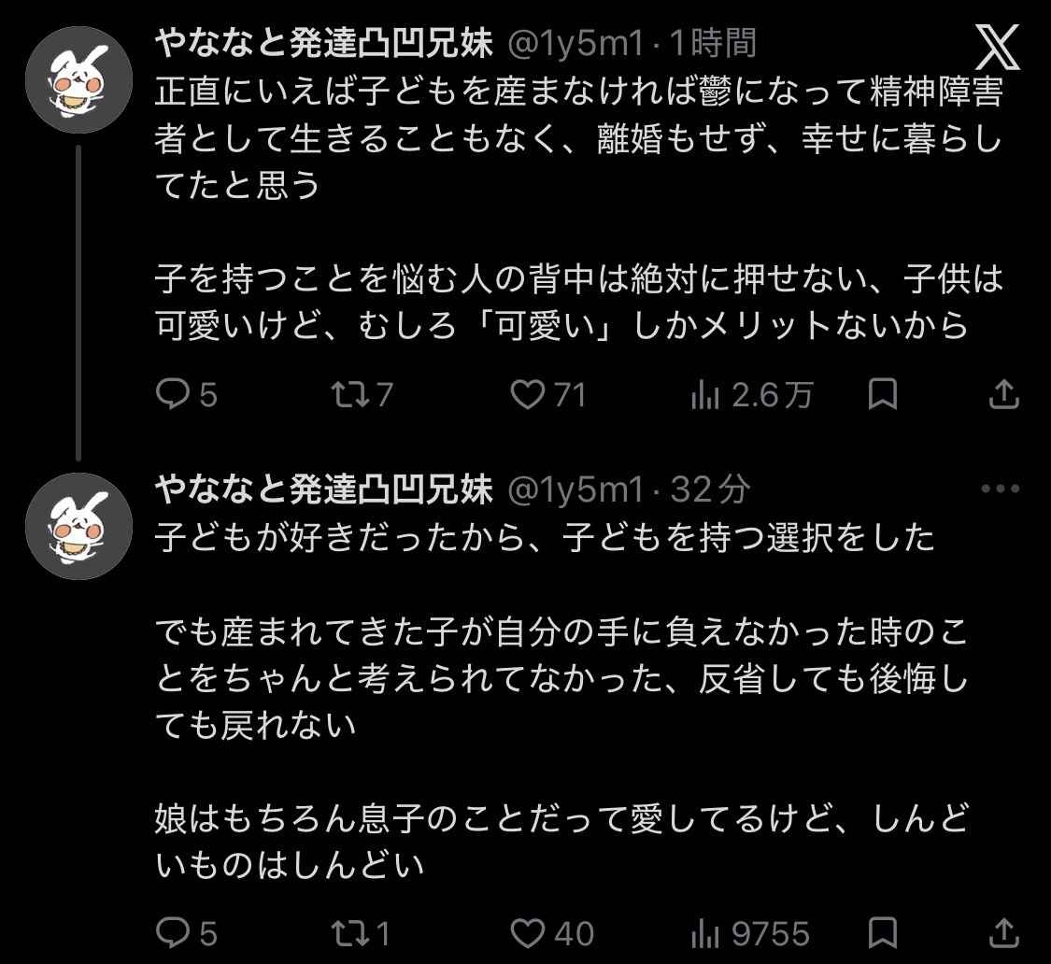The image size is (1051, 964).
Task: View analytics showing 2.6万 views
Action: click(x=704, y=395)
